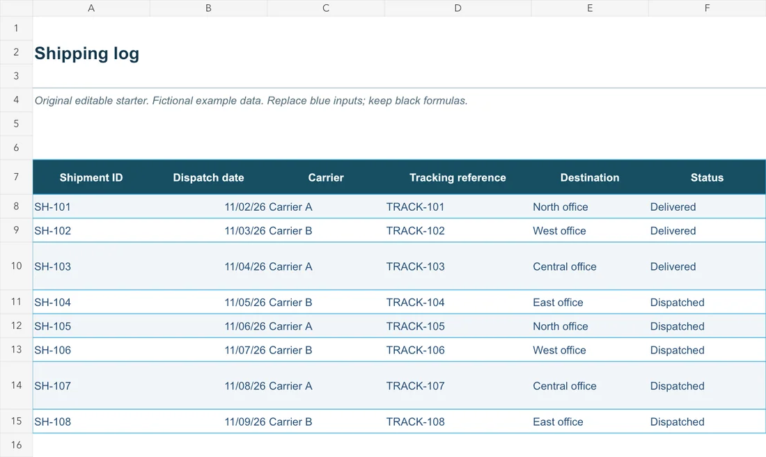Click "Central office" in the SH-107 row
Viewport: 766px width, 457px height.
[565, 386]
